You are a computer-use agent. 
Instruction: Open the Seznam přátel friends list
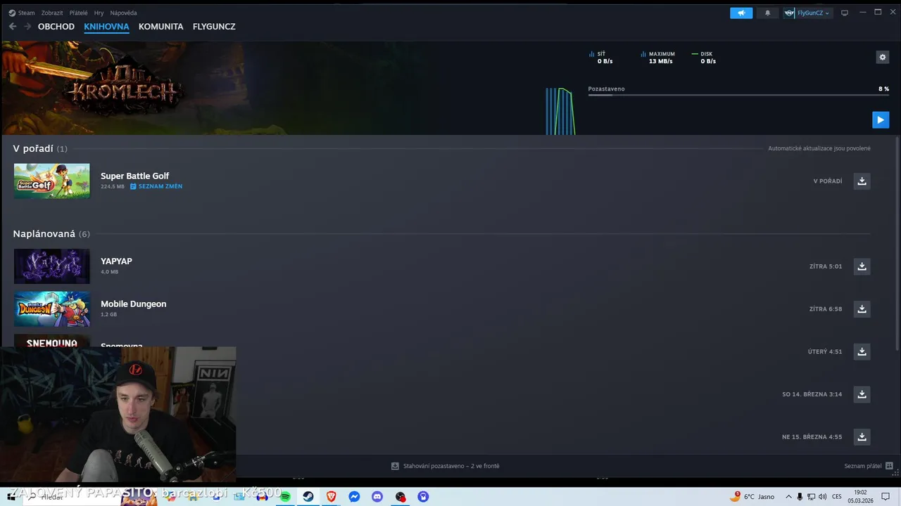coord(869,466)
